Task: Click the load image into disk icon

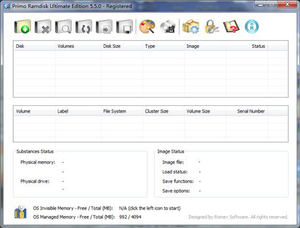Action: 104,26
